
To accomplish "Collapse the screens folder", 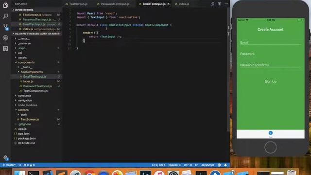I will pyautogui.click(x=23, y=110).
